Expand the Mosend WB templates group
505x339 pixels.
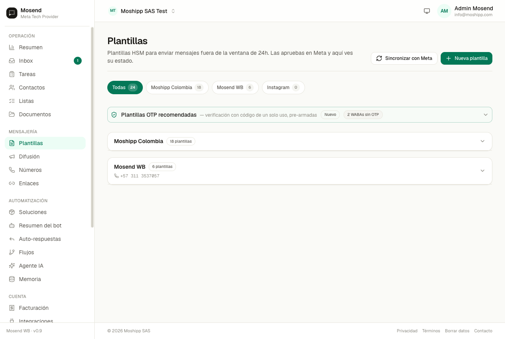coord(300,171)
